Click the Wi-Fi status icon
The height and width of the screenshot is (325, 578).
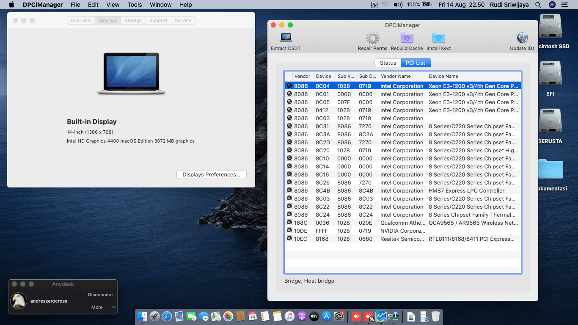coord(385,5)
